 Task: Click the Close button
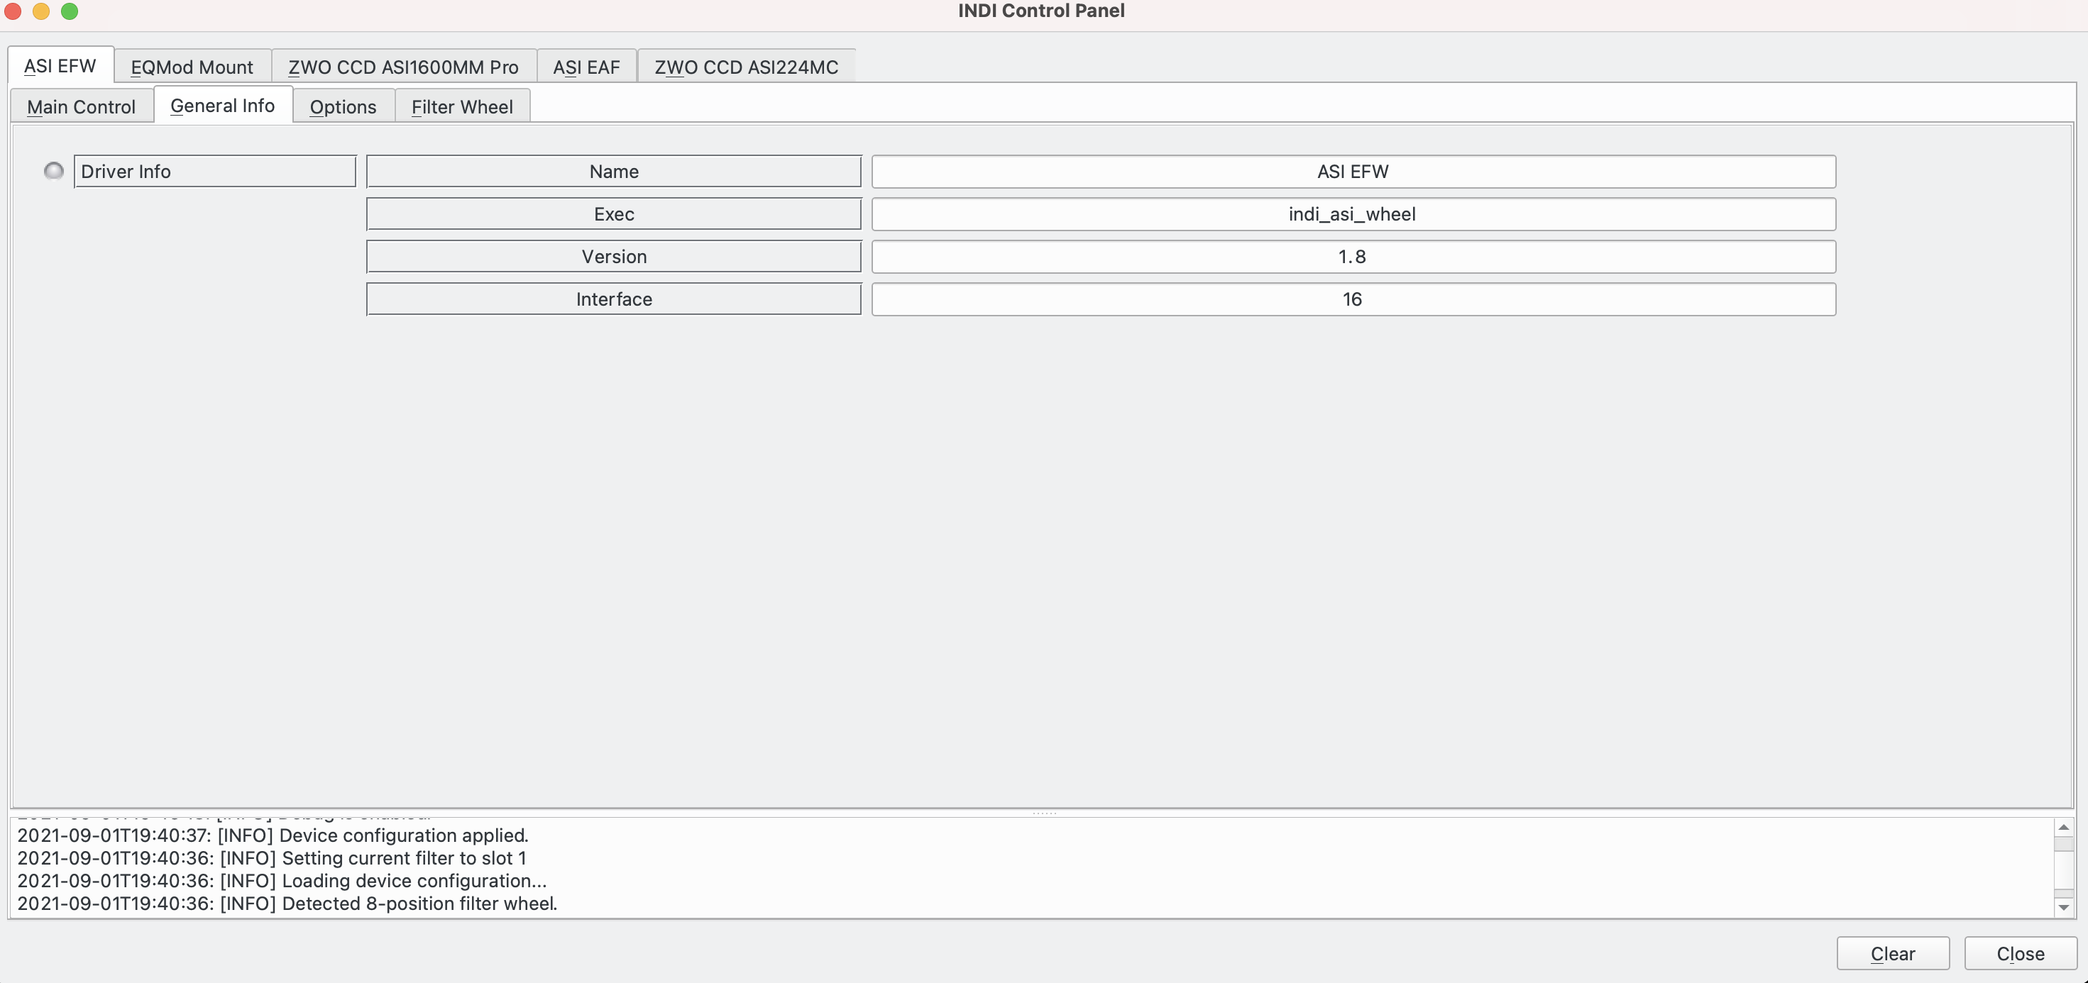[2020, 951]
